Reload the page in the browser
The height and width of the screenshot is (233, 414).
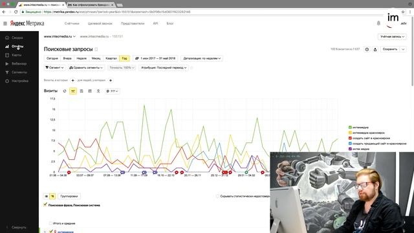click(x=16, y=12)
